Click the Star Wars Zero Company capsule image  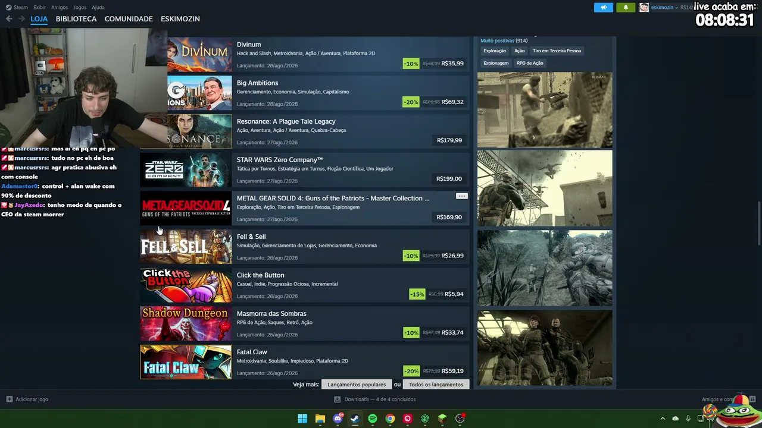pos(186,170)
